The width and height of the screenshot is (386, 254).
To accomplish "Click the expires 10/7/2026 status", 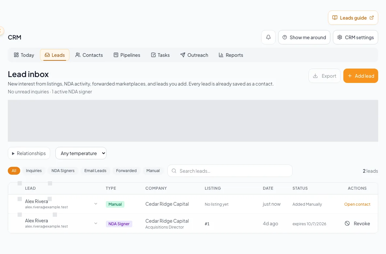I will coord(309,224).
